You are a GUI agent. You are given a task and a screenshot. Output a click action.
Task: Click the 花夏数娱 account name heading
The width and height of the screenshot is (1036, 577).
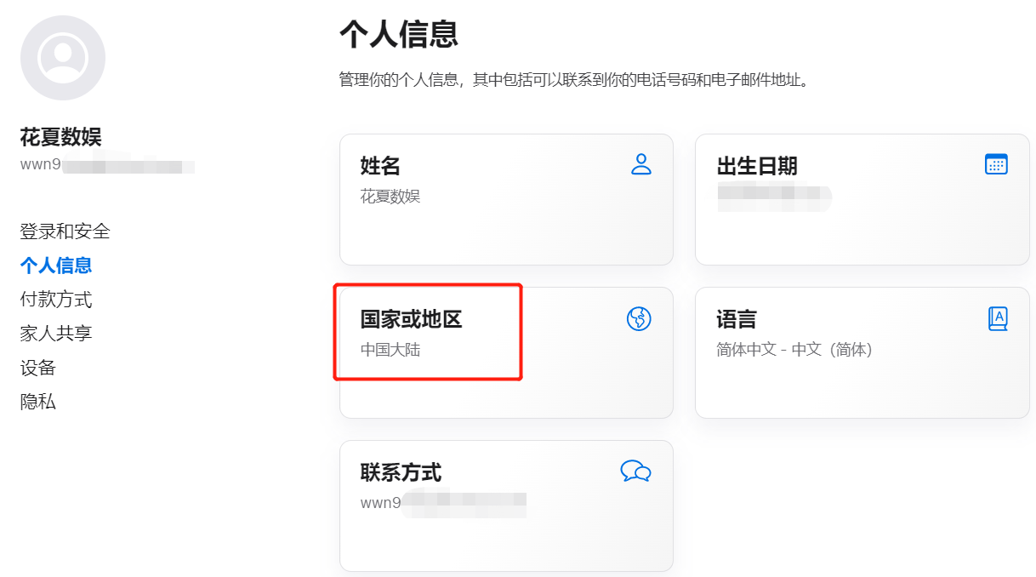point(61,137)
